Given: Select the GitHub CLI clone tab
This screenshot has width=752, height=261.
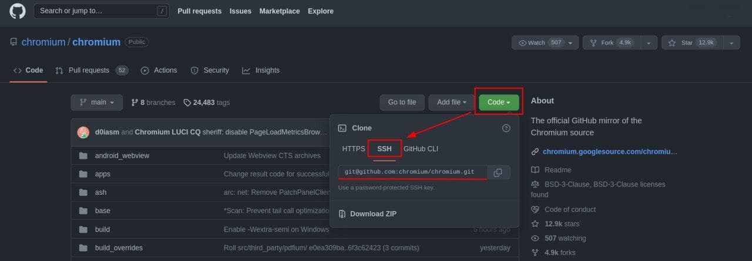Looking at the screenshot, I should click(x=421, y=149).
